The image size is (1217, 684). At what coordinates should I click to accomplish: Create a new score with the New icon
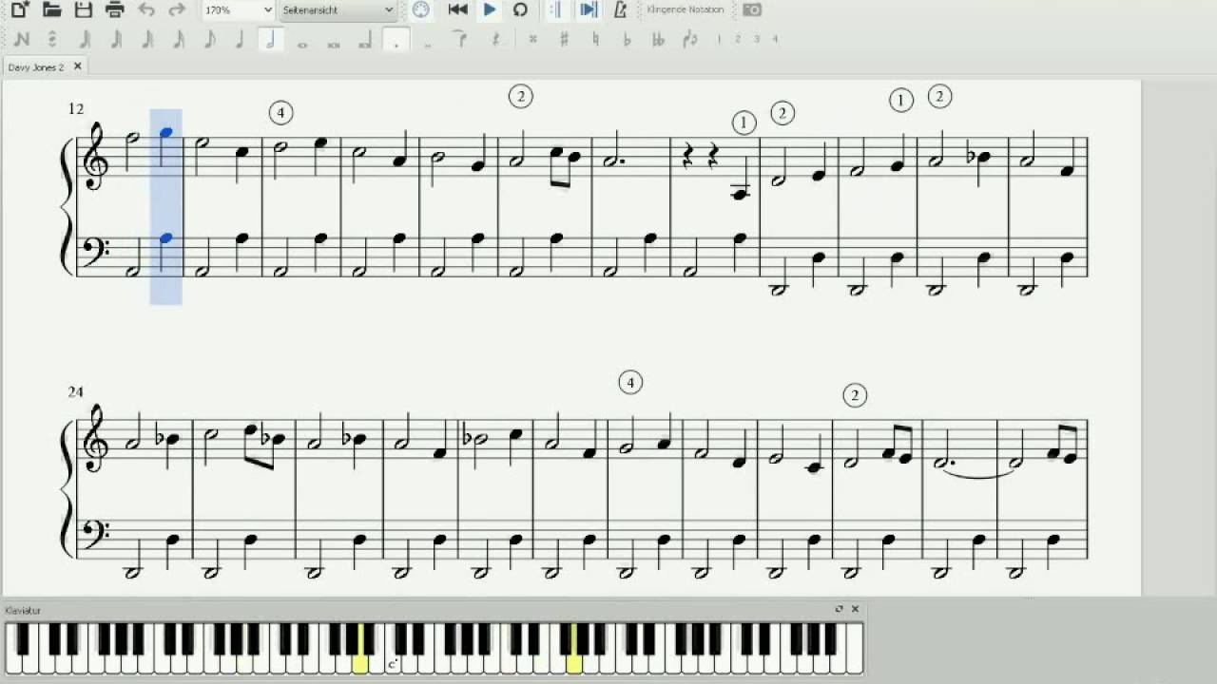click(x=20, y=9)
